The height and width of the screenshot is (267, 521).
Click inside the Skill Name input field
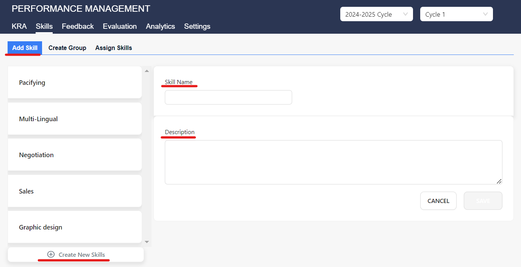(228, 97)
